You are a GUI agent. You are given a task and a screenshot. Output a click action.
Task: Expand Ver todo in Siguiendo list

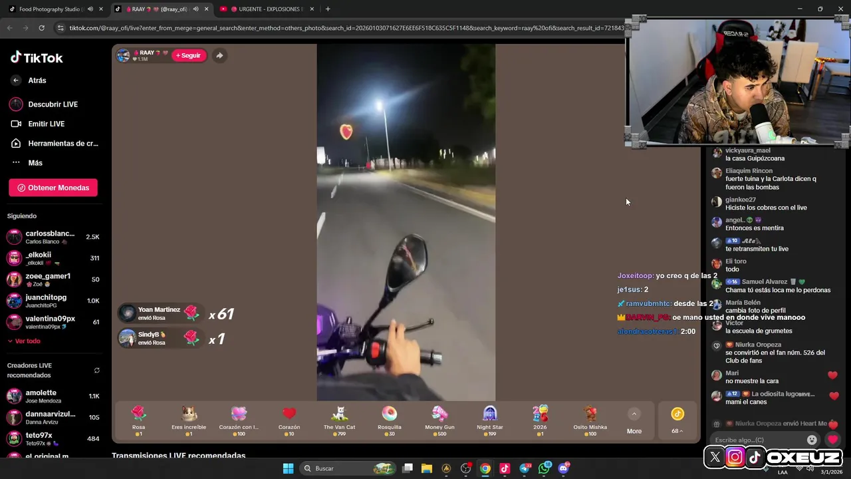tap(24, 341)
